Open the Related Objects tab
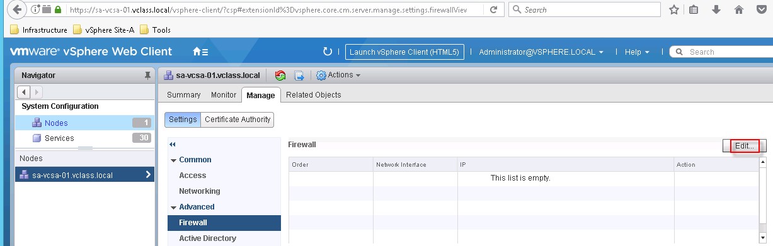Image resolution: width=773 pixels, height=246 pixels. pos(313,95)
